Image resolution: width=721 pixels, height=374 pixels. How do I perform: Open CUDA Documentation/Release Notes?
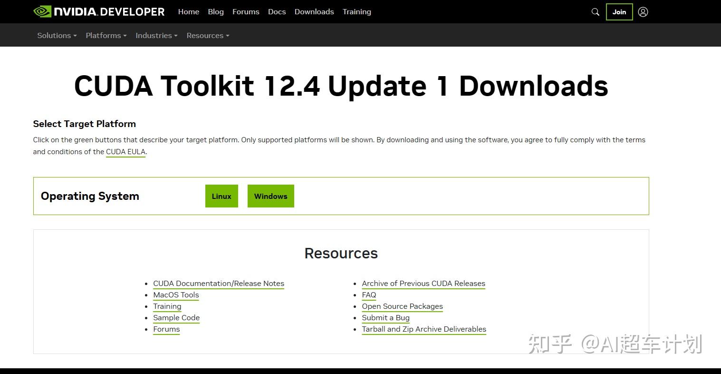click(x=218, y=283)
